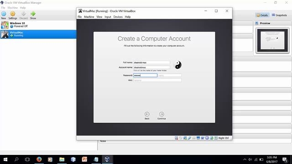Click the network tray icon
This screenshot has height=164, width=292.
coord(256,159)
